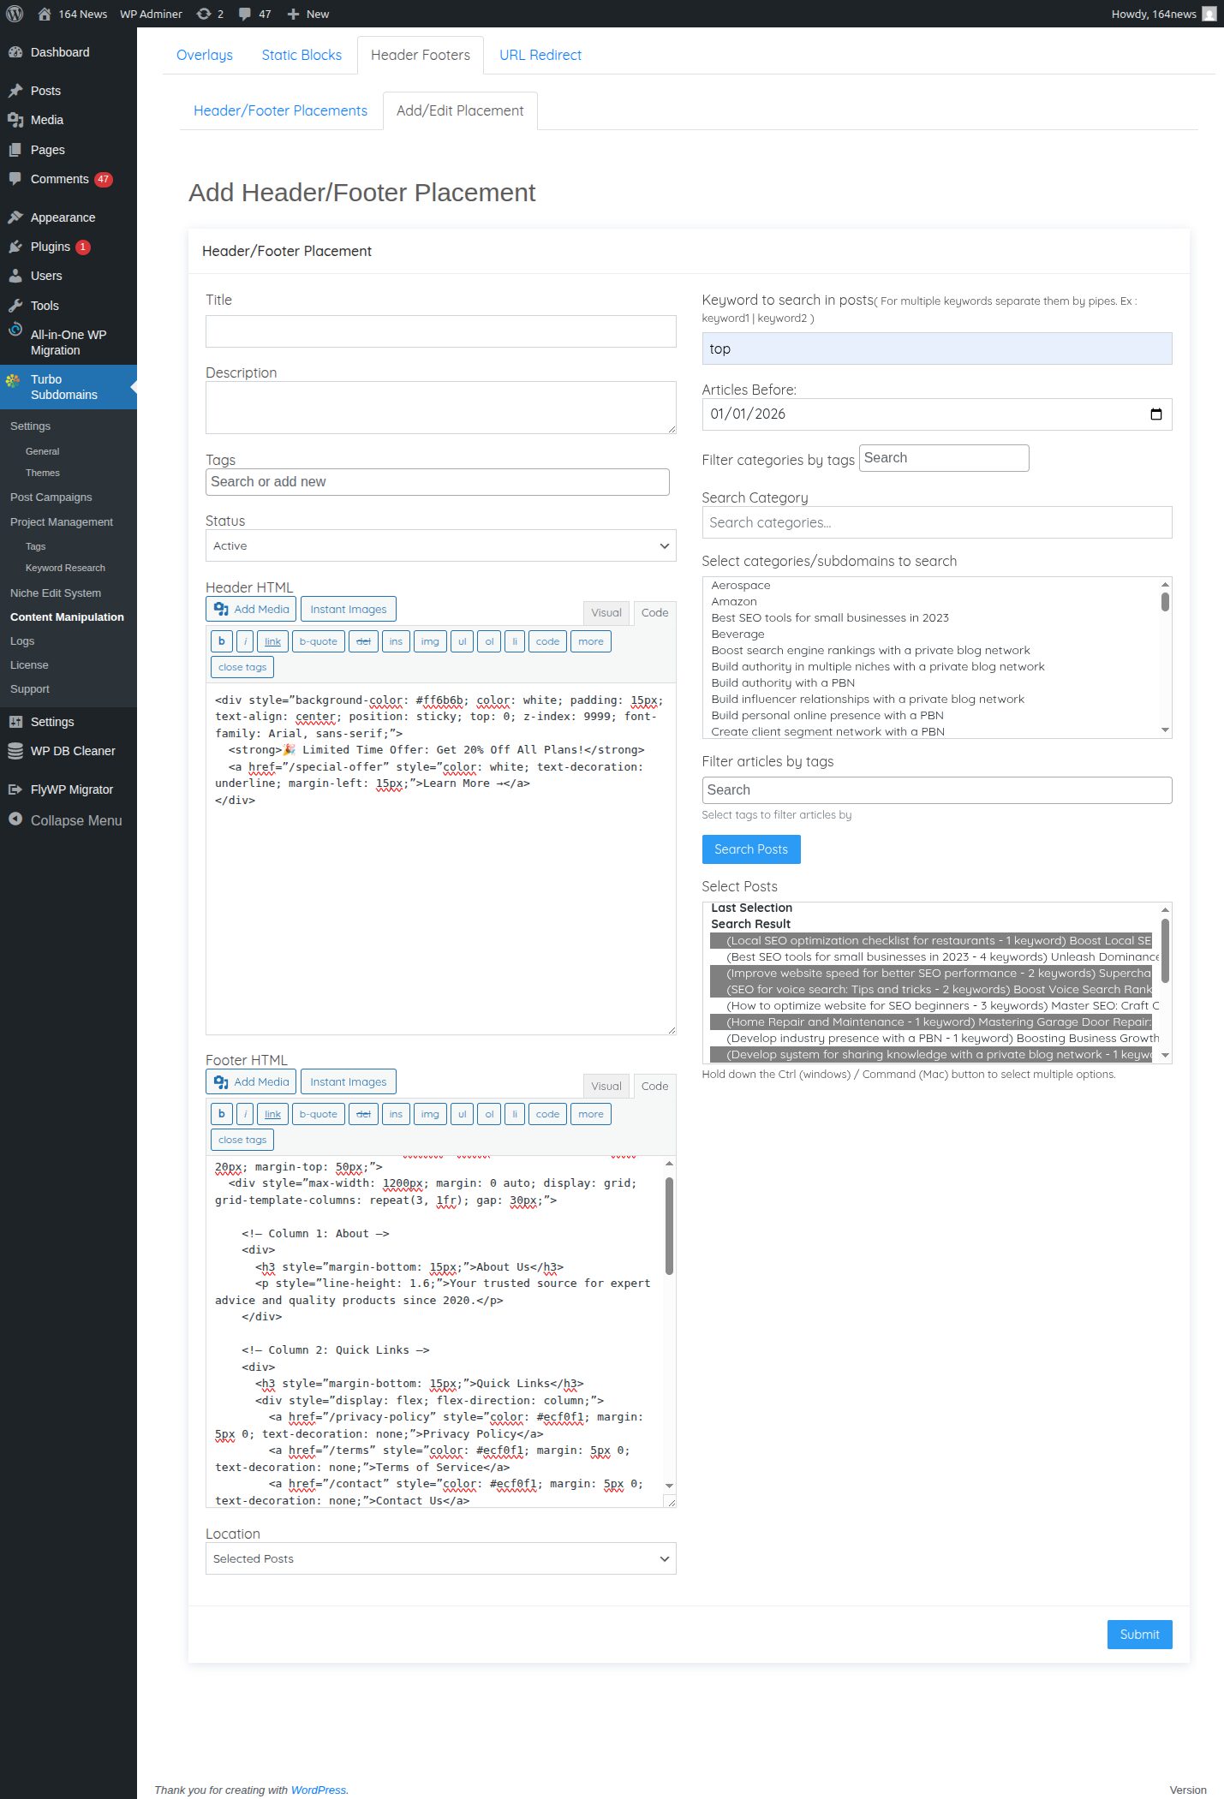The height and width of the screenshot is (1799, 1224).
Task: Click the WP DB Cleaner database icon
Action: (x=15, y=751)
